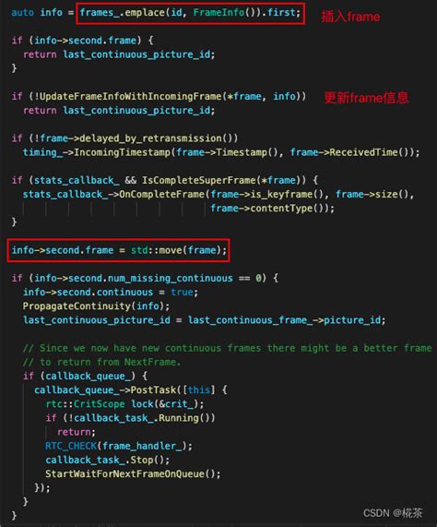437x527 pixels.
Task: Click the frames_.emplace call in red box
Action: [190, 13]
